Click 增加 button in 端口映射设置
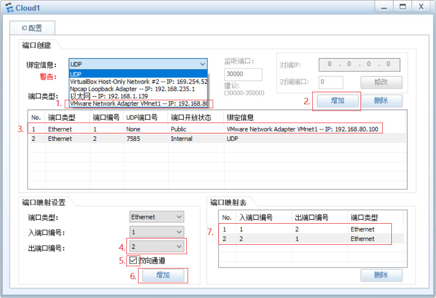This screenshot has width=436, height=298. coord(163,275)
